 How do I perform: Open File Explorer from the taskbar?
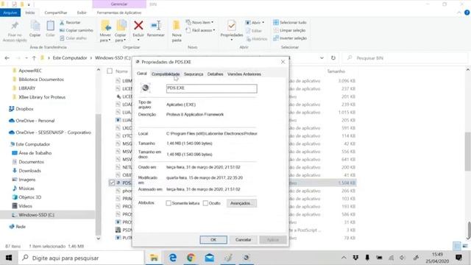point(154,258)
